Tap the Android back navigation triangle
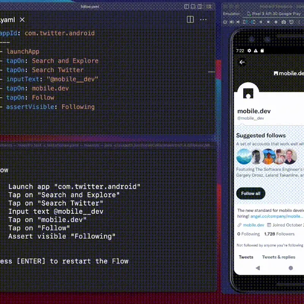 pos(257,268)
